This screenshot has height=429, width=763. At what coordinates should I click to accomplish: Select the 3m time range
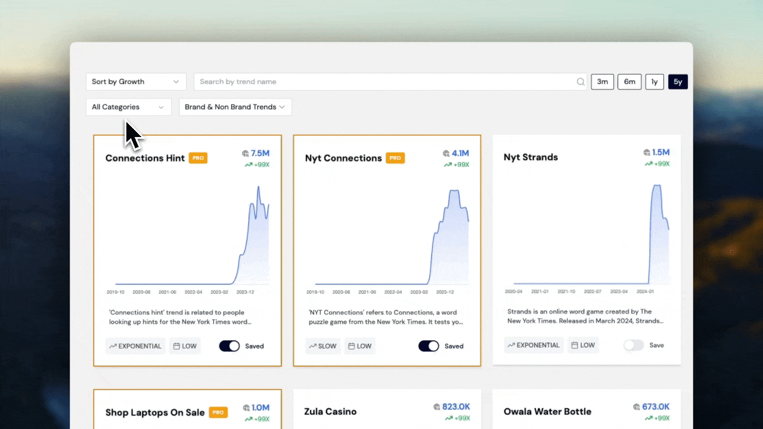[603, 82]
